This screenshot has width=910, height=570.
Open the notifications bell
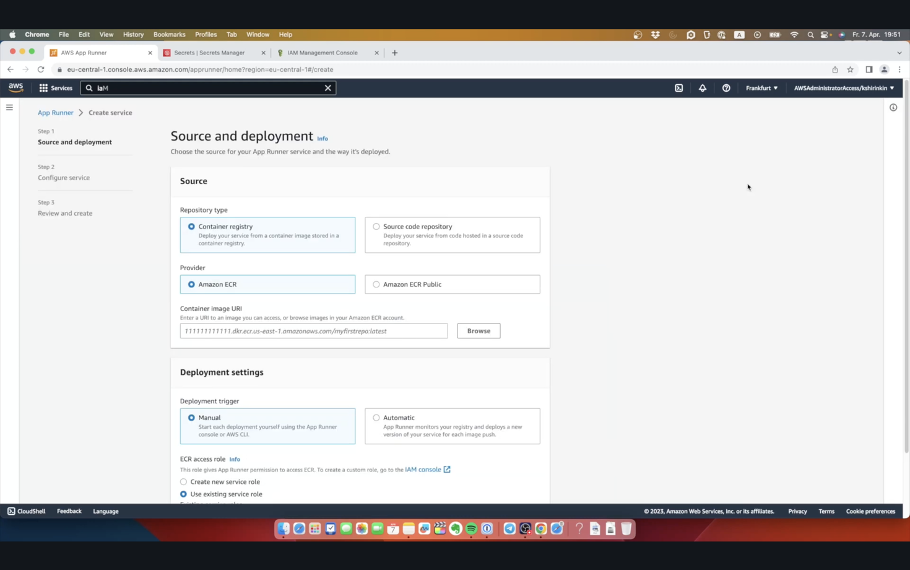click(x=702, y=88)
